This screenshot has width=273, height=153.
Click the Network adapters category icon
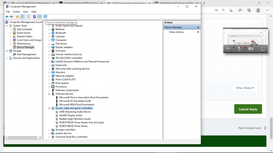click(53, 76)
